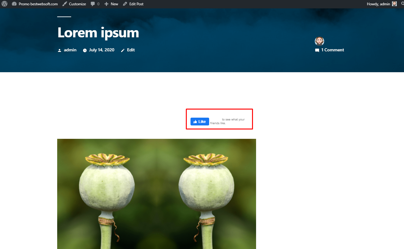Click the Facebook Like button
The width and height of the screenshot is (404, 249).
pos(200,122)
